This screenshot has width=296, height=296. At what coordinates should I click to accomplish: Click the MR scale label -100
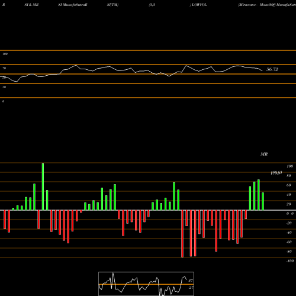pos(290,261)
